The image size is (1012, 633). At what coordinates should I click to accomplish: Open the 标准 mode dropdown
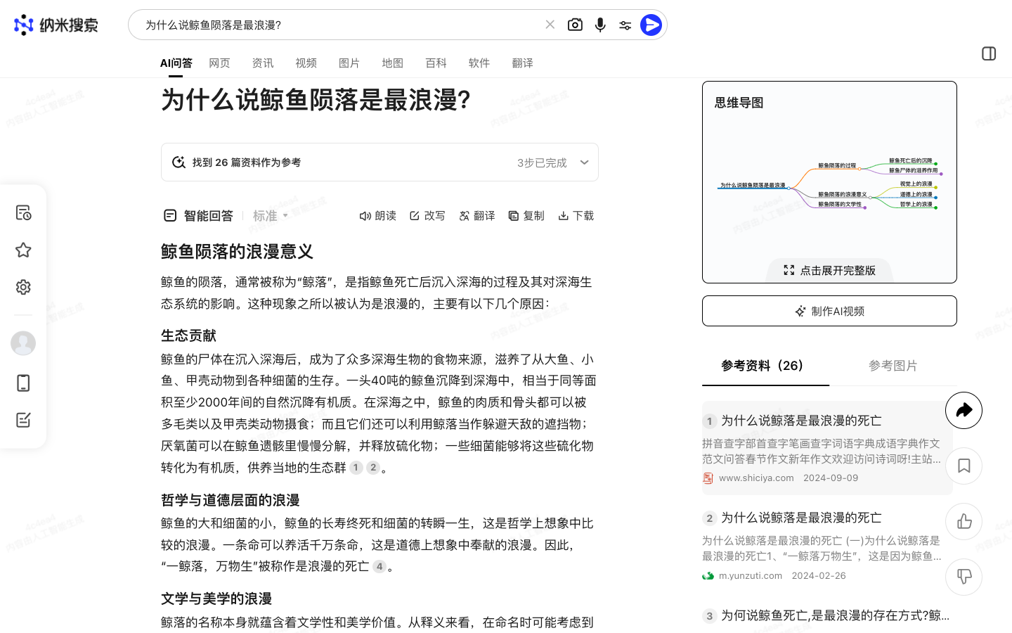pos(271,216)
